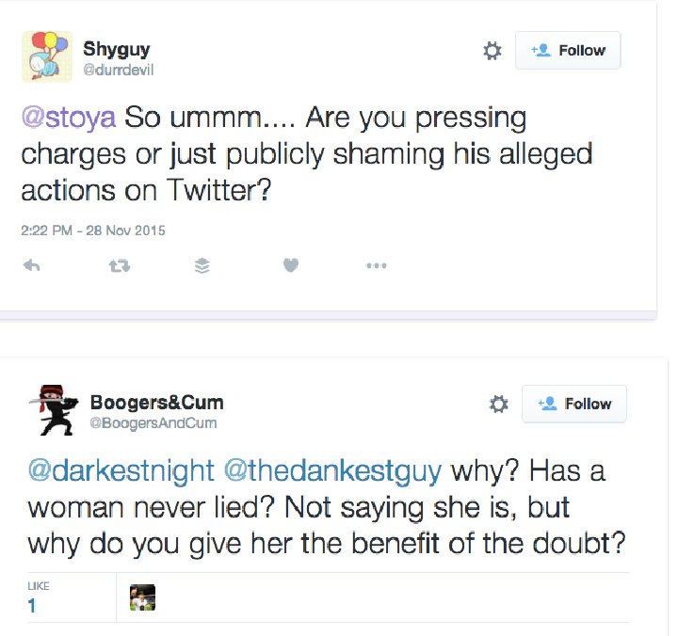Screen dimensions: 678x636
Task: Reply to Shyguy's tweet
Action: click(x=32, y=265)
